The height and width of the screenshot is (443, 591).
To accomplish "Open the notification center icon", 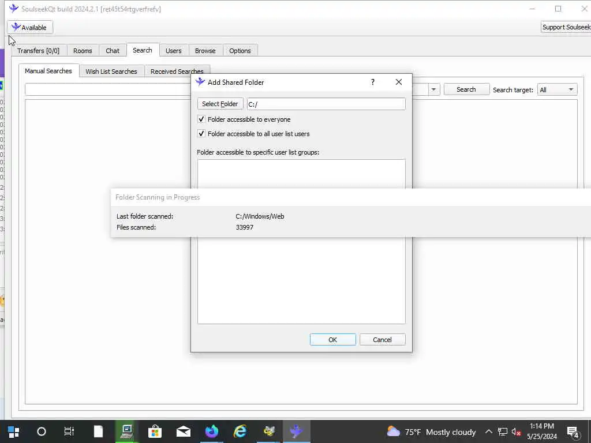I will [x=573, y=432].
